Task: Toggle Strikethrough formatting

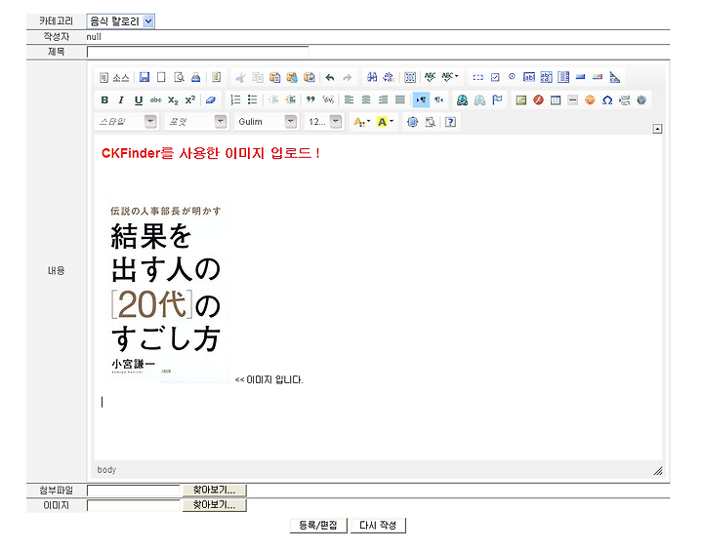Action: click(155, 99)
